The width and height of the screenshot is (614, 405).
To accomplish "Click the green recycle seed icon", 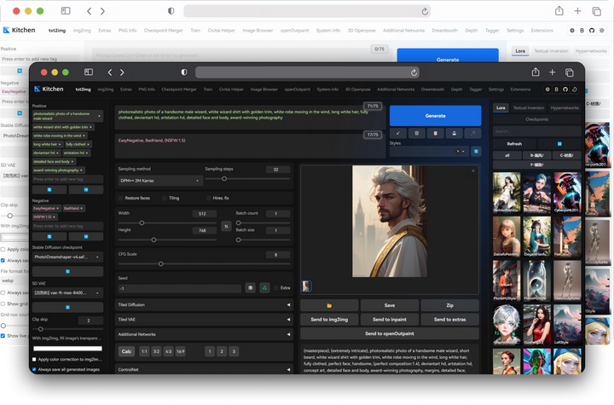I will (x=264, y=288).
